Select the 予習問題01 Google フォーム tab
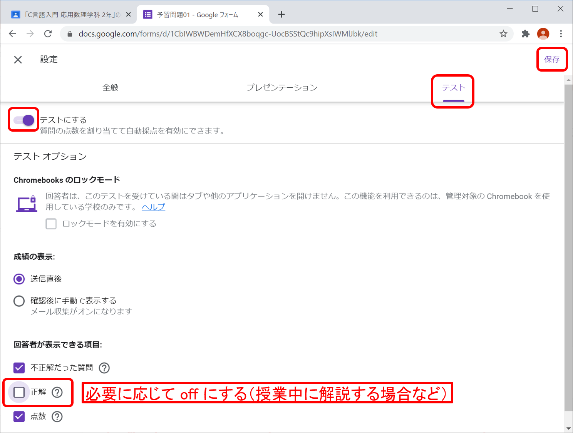The image size is (573, 433). click(x=203, y=15)
